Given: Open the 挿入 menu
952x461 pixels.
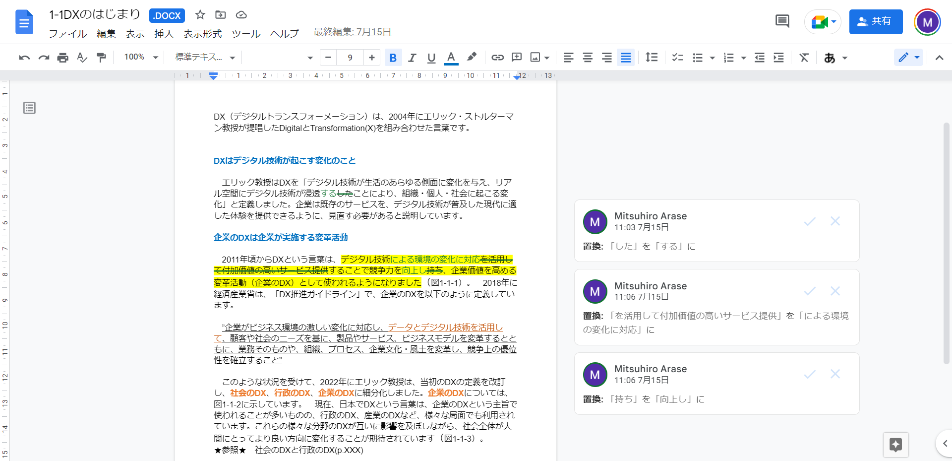Looking at the screenshot, I should tap(164, 33).
